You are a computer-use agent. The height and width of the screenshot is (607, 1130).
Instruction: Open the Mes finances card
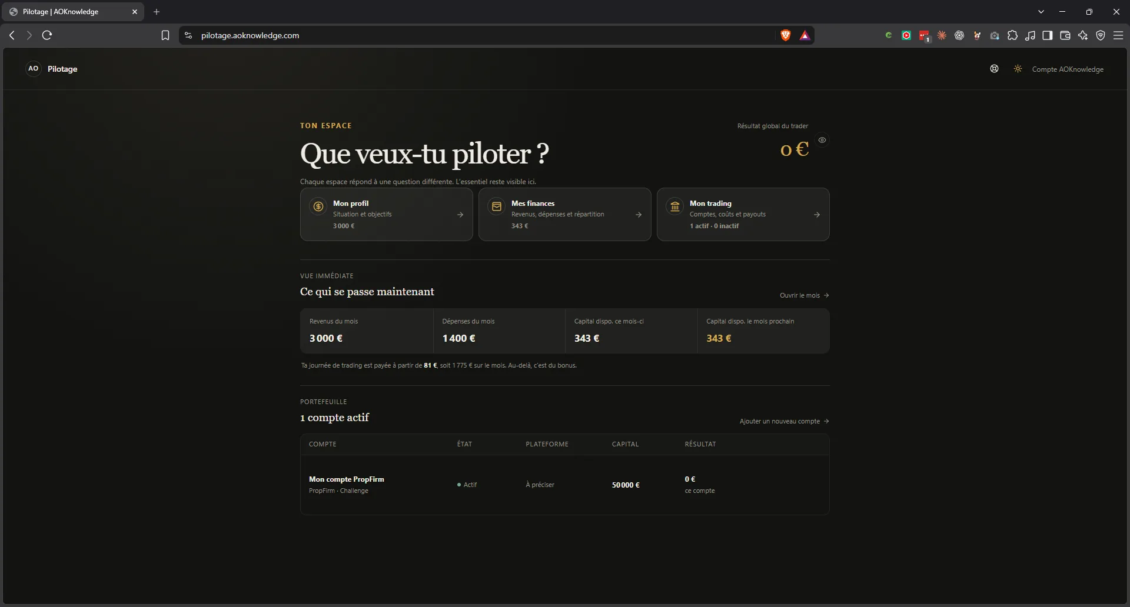point(565,214)
